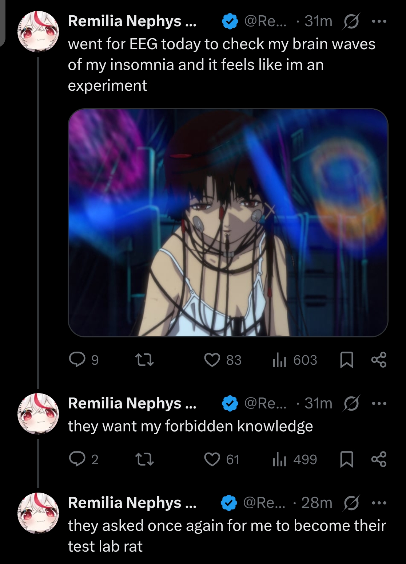Click the Grok icon on the first tweet
The image size is (406, 564).
[351, 21]
